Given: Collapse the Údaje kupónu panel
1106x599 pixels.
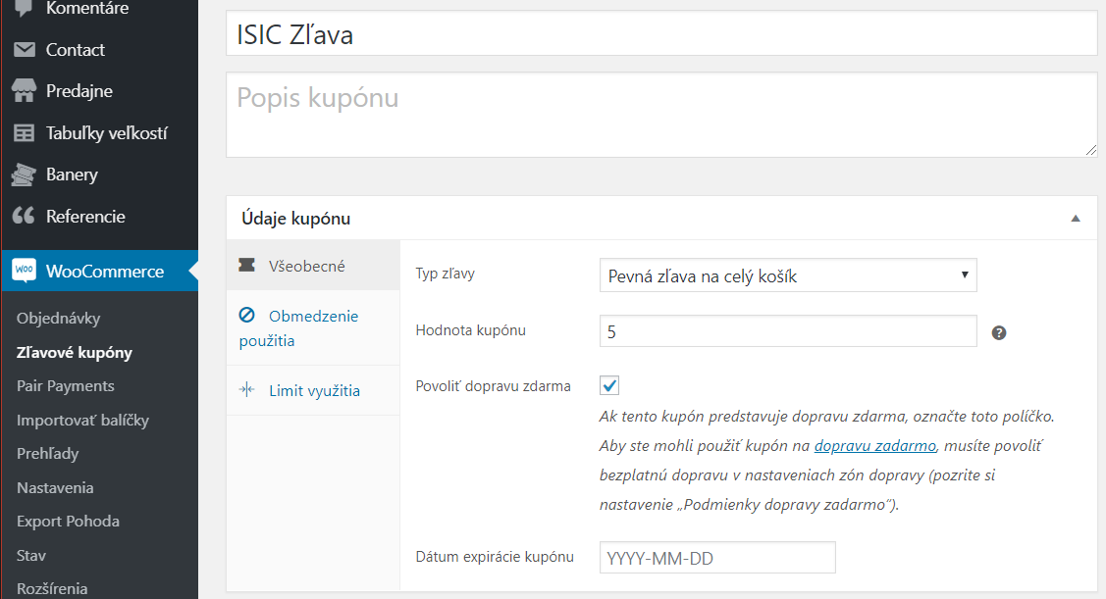Looking at the screenshot, I should tap(1076, 219).
